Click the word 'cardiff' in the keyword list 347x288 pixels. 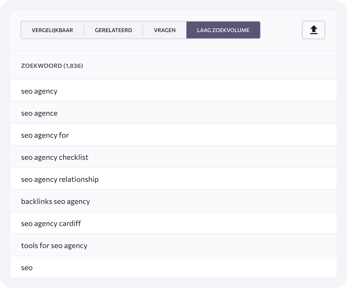point(70,223)
